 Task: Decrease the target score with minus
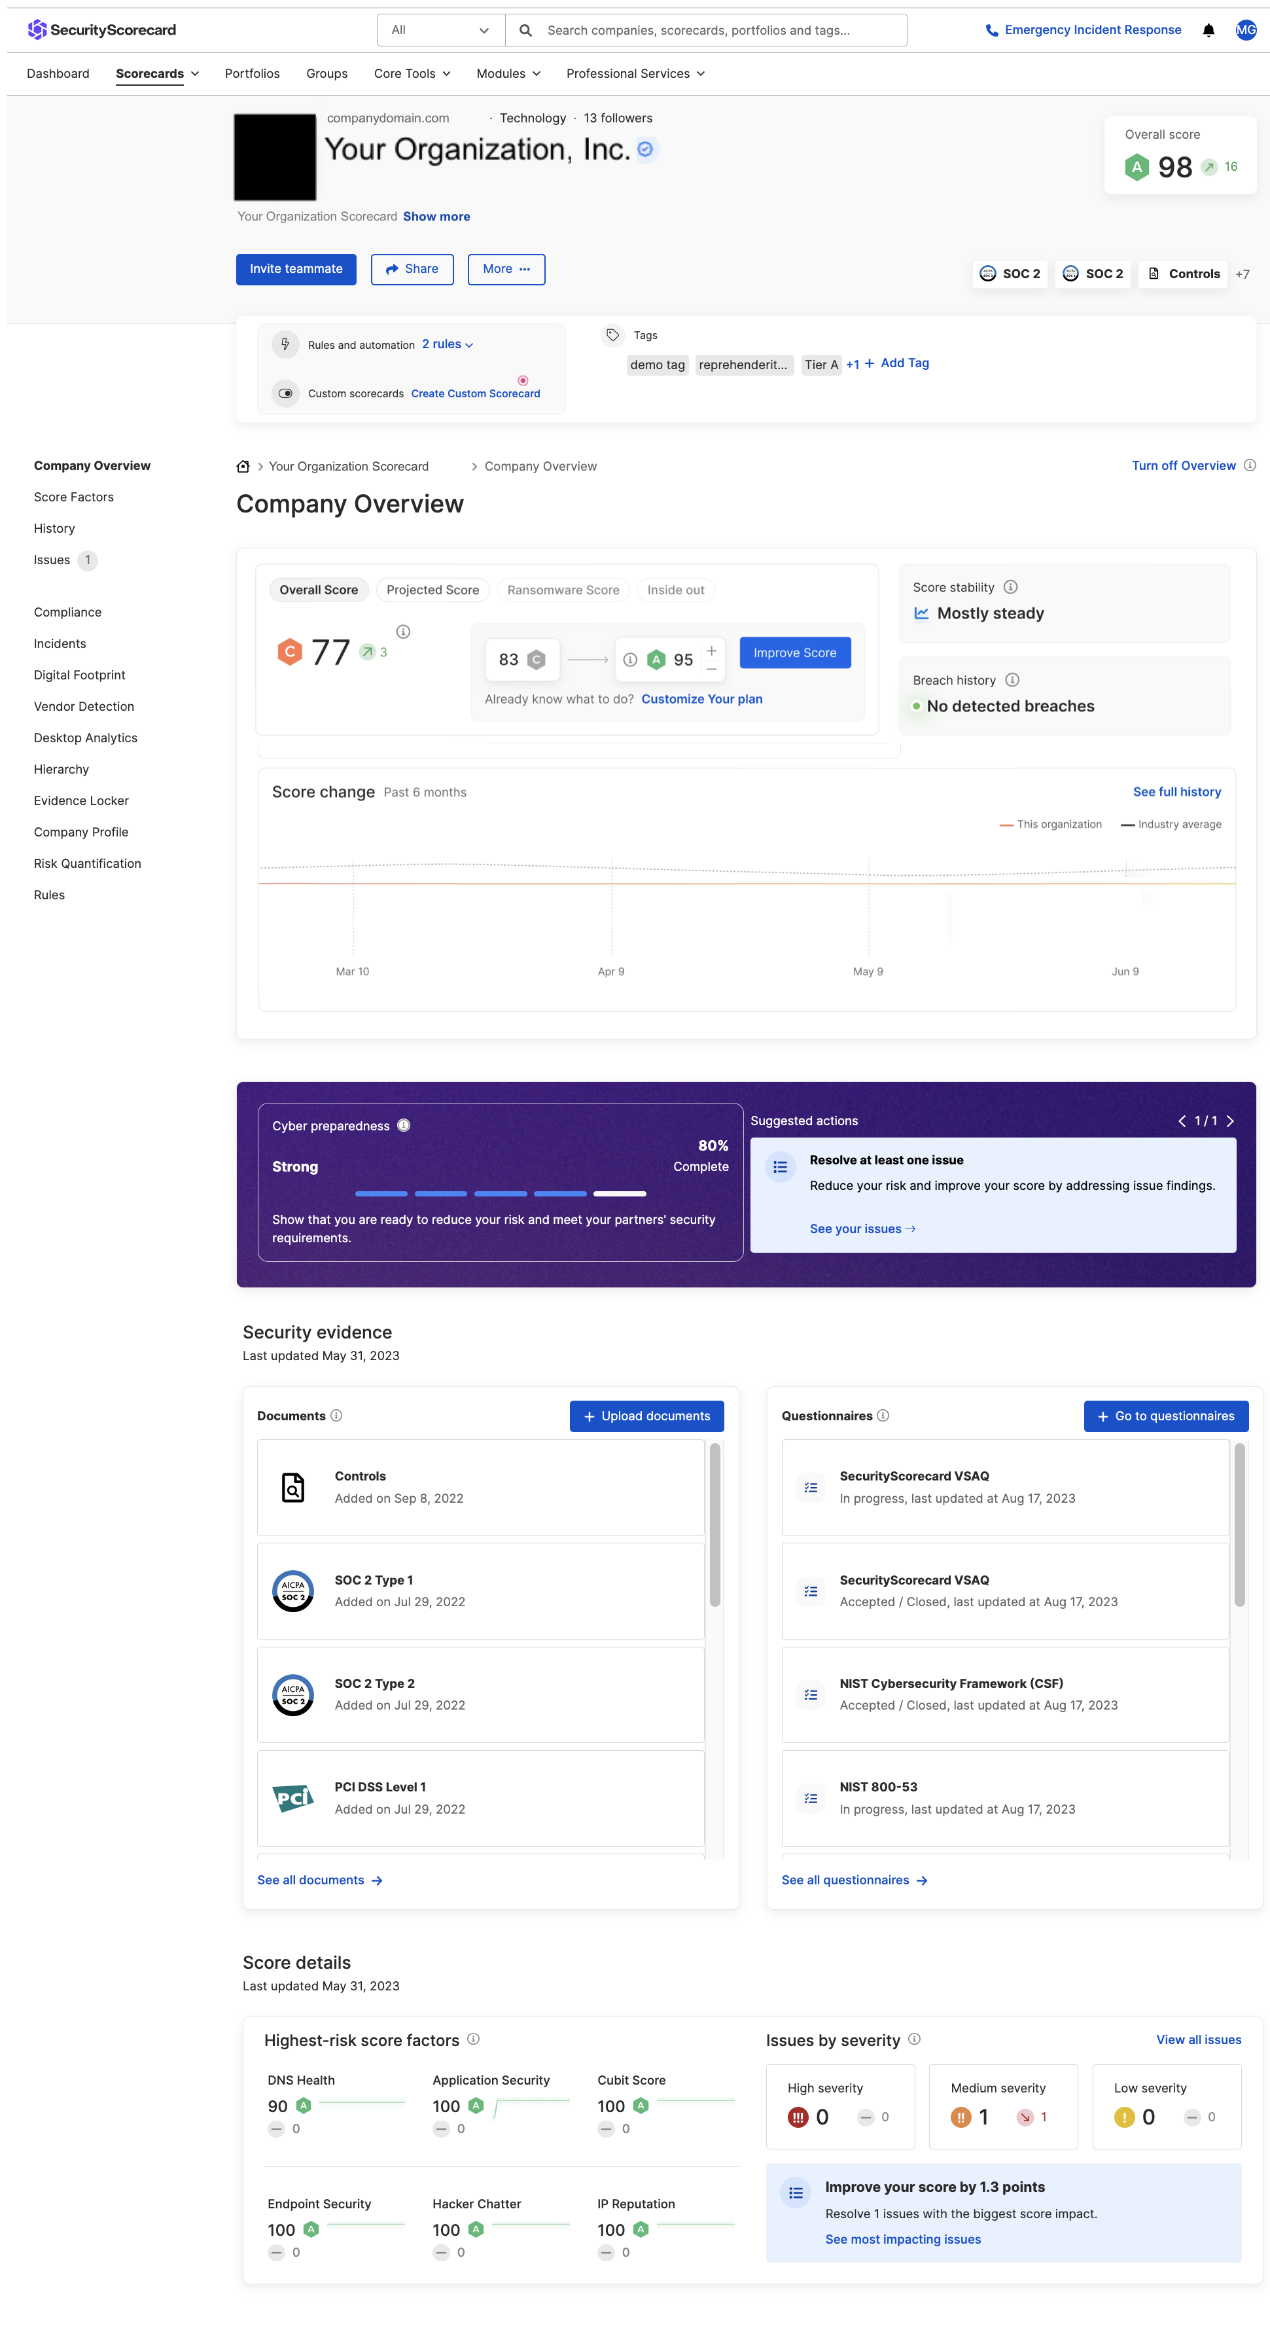pyautogui.click(x=712, y=670)
